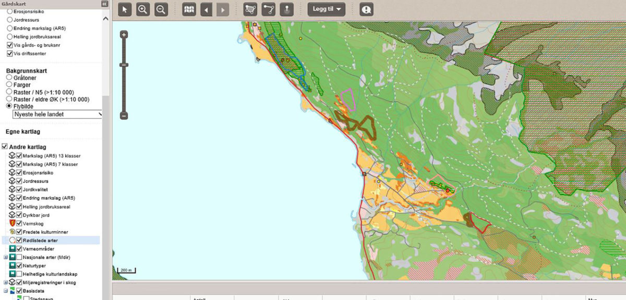Expand the Nasjonale arter (Mdir) node
This screenshot has width=626, height=300.
(6, 257)
